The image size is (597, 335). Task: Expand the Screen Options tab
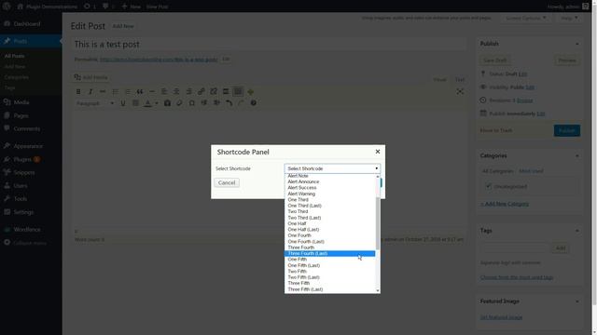pyautogui.click(x=526, y=18)
